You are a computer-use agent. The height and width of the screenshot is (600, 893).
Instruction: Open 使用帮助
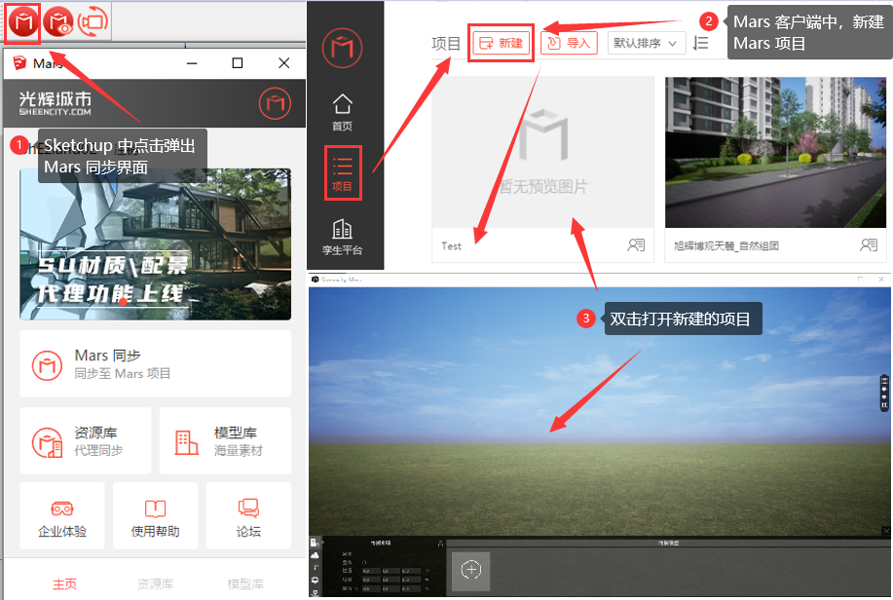[x=156, y=516]
